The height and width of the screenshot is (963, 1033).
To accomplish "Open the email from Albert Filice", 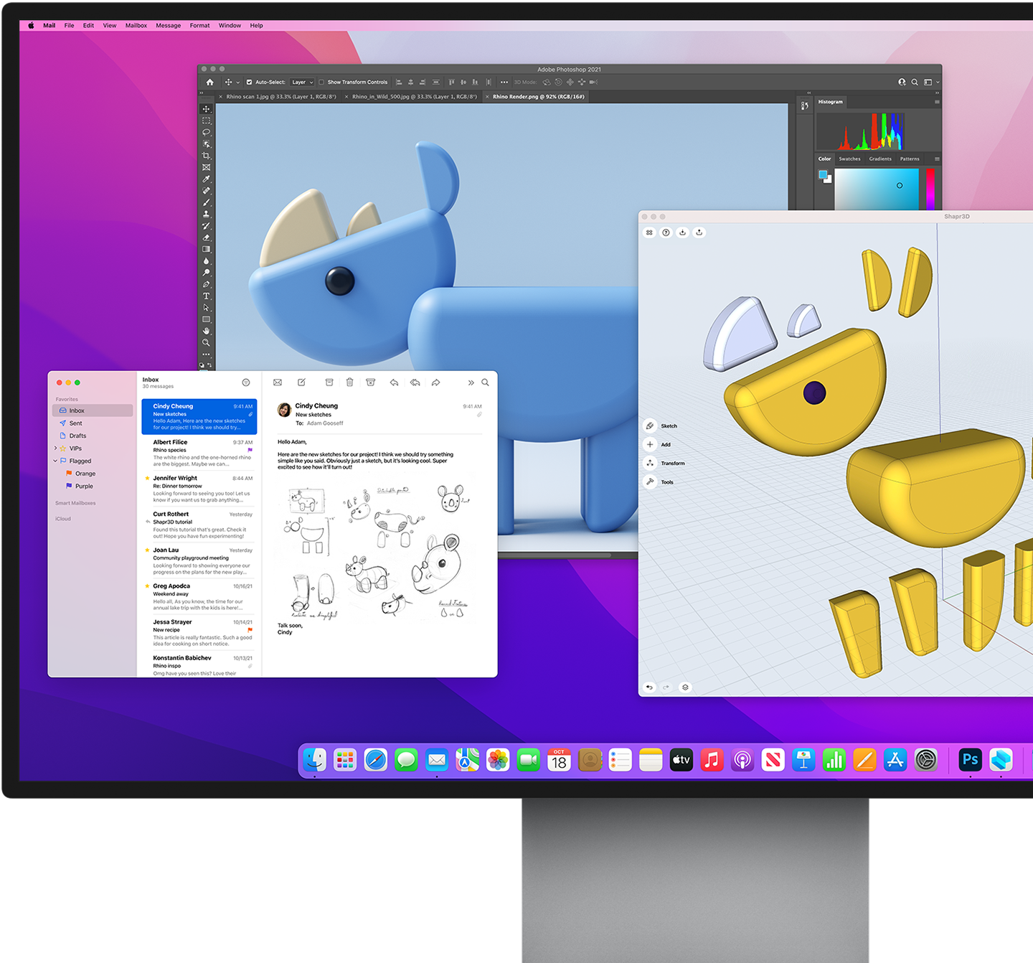I will [x=200, y=453].
